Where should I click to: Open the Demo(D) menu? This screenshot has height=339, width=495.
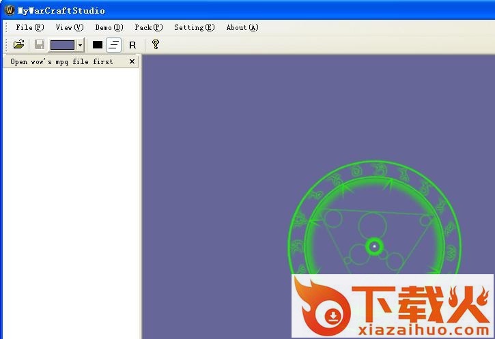click(x=109, y=27)
